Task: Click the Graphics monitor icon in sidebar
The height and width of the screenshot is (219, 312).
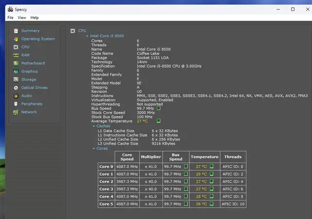Action: pyautogui.click(x=16, y=71)
